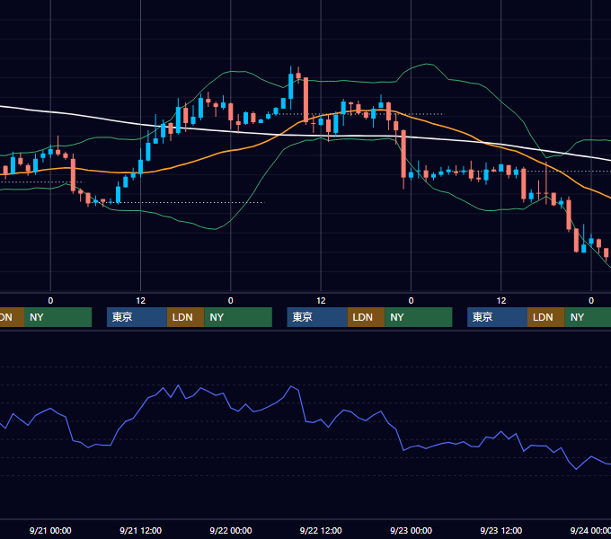Click the LDN session block following 9/23 東京
The image size is (611, 539).
[546, 317]
